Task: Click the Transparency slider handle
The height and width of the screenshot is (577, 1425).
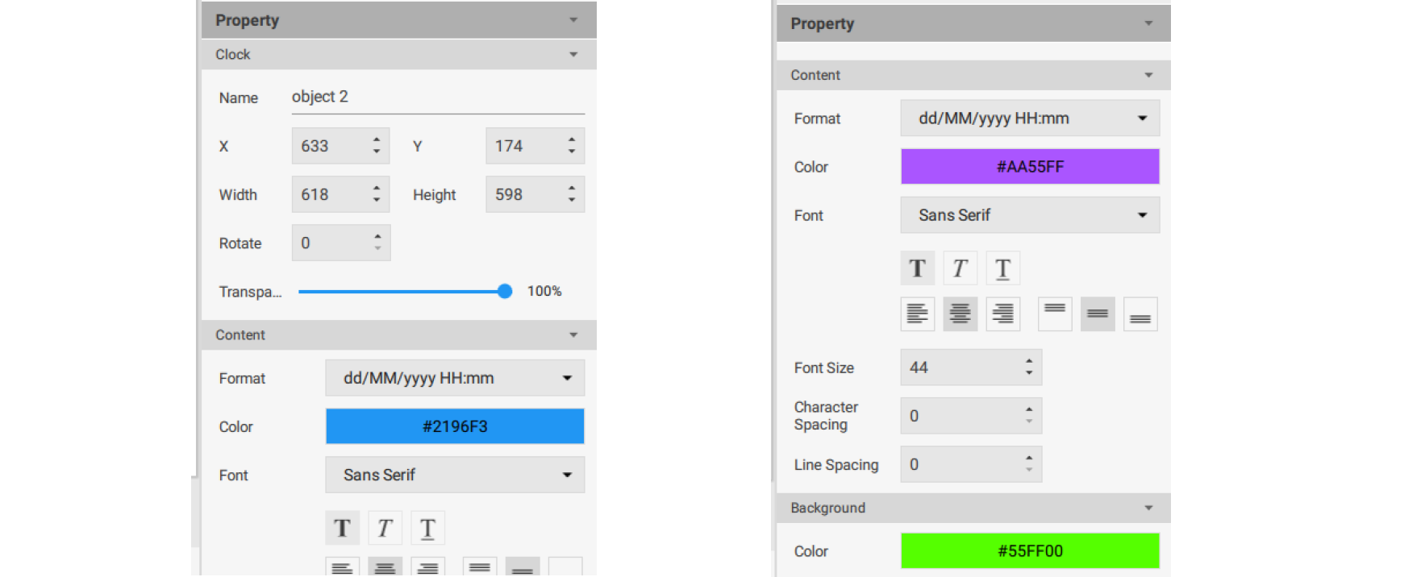Action: click(505, 292)
